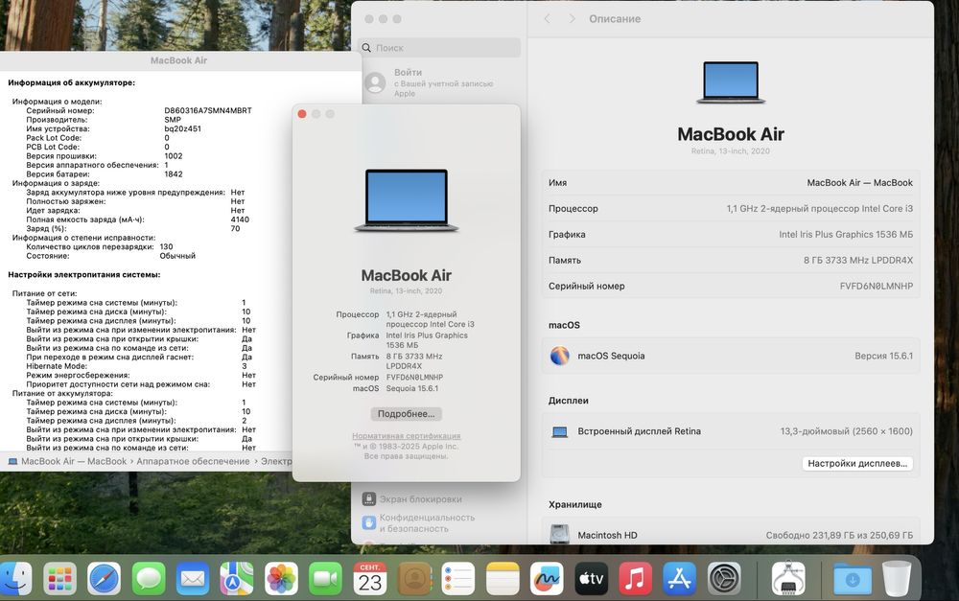
Task: Open System Information chip icon in Dock
Action: (x=788, y=578)
